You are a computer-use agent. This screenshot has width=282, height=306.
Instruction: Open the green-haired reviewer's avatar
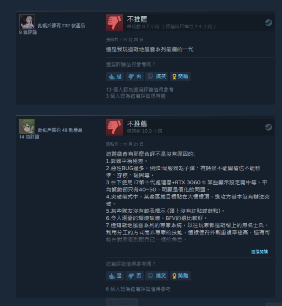[x=27, y=126]
